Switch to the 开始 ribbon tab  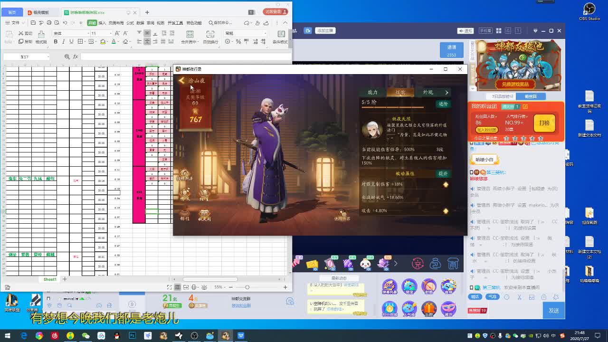92,23
